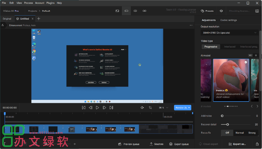Select the Proteus AI model card
Screen dimensions: 262x149
coord(231,80)
